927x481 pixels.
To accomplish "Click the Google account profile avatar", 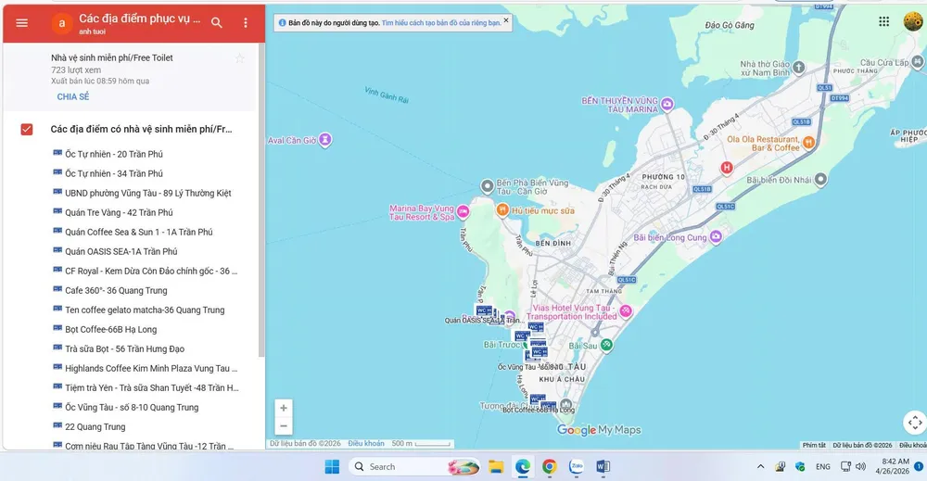I will 912,21.
